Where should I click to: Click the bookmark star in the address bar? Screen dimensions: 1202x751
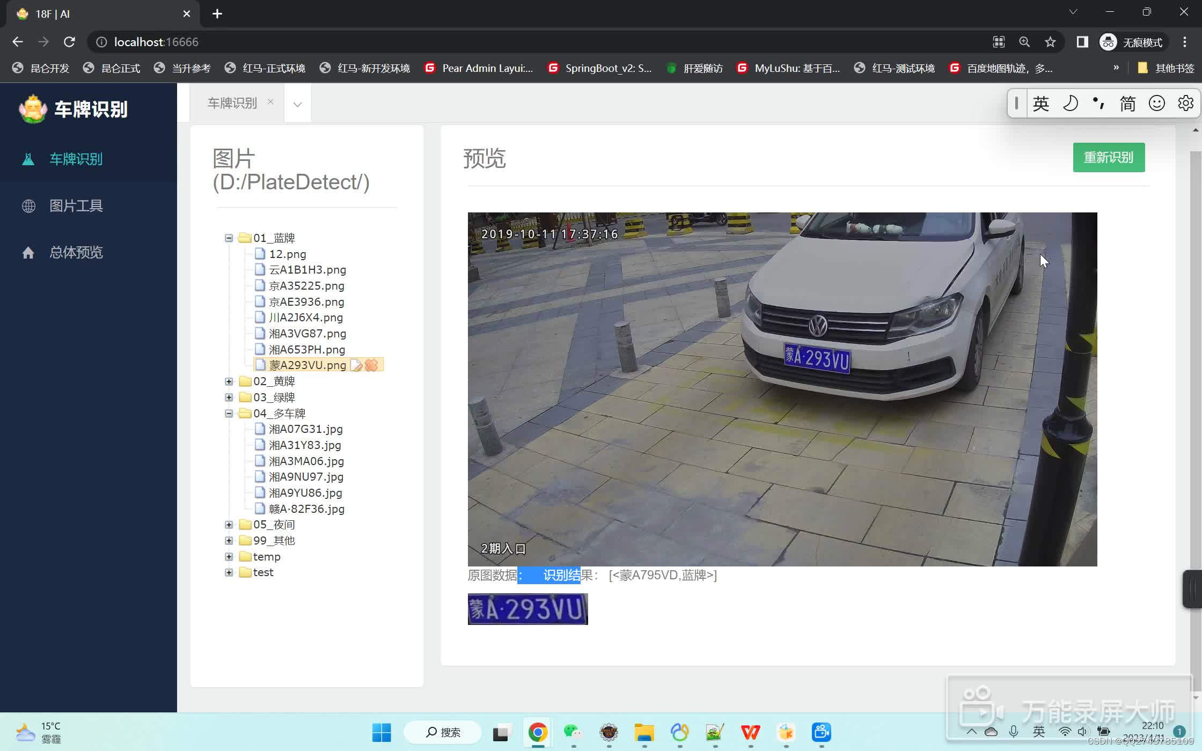pos(1050,42)
